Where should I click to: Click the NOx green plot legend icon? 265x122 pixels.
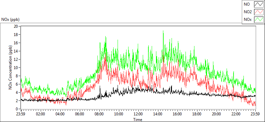(259, 20)
